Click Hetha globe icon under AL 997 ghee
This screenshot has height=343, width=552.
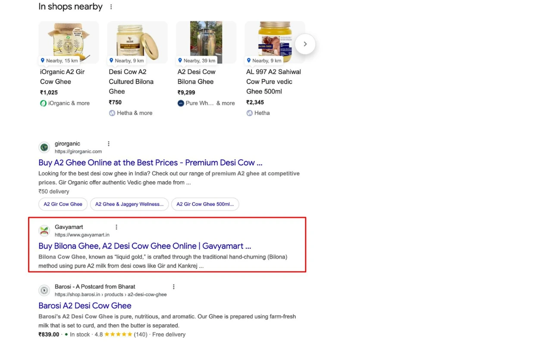[x=249, y=113]
